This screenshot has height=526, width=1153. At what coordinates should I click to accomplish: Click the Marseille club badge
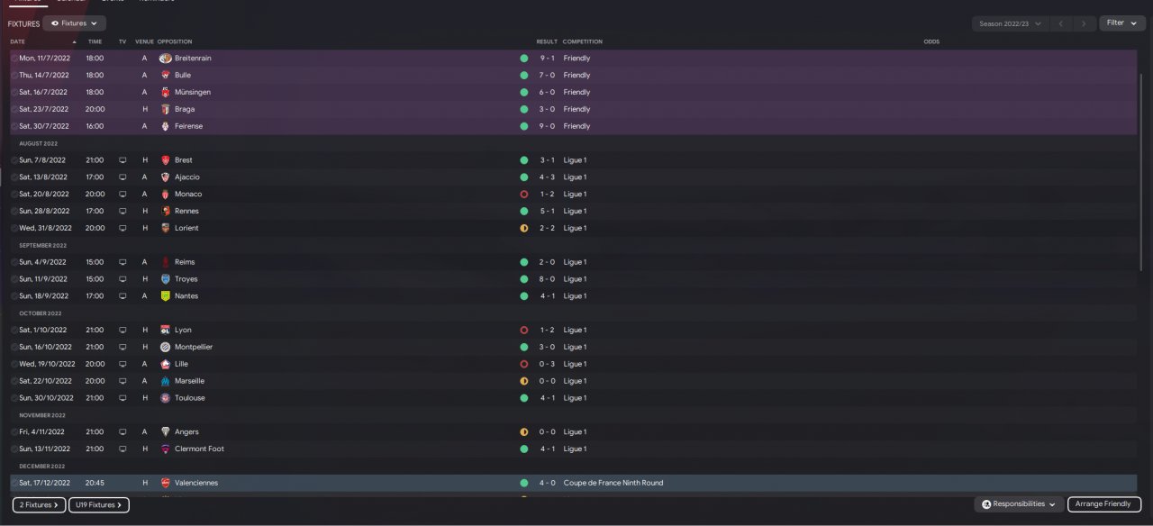[x=165, y=381]
